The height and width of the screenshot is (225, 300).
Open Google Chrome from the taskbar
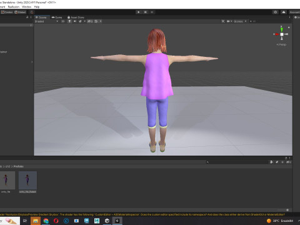(46, 221)
